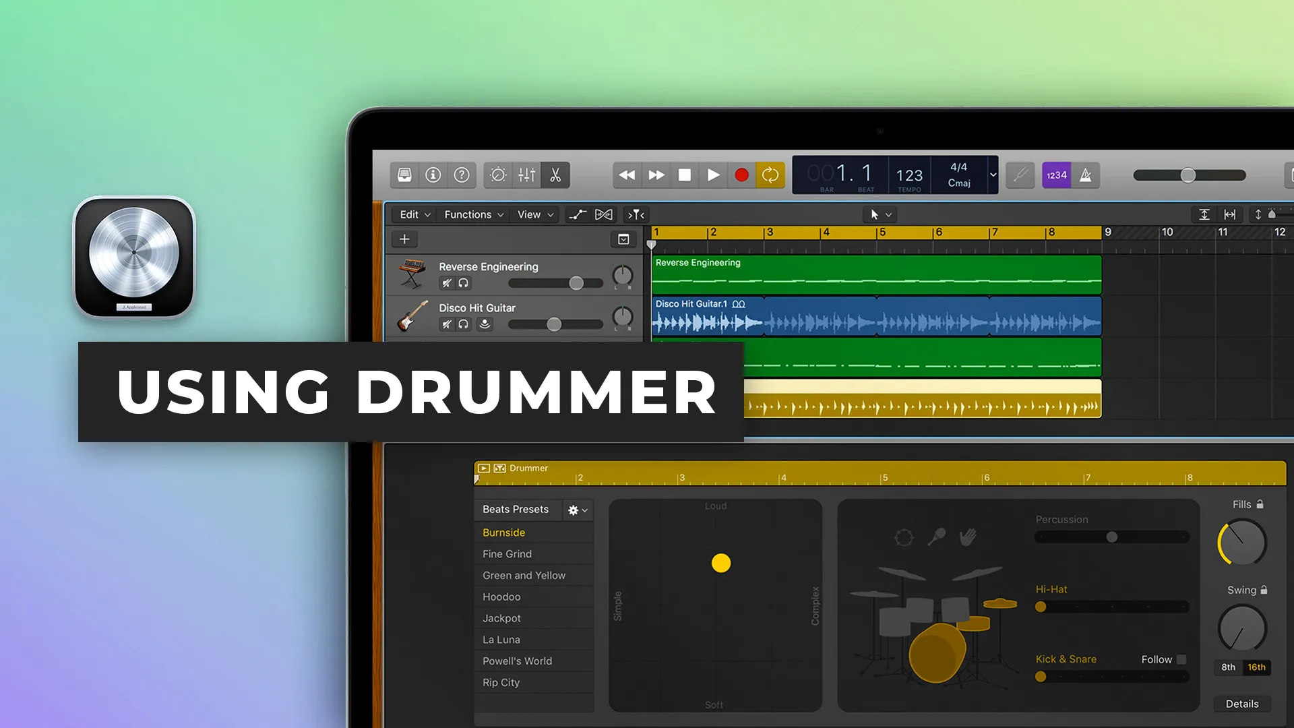
Task: Click the Tuner button
Action: [1020, 175]
